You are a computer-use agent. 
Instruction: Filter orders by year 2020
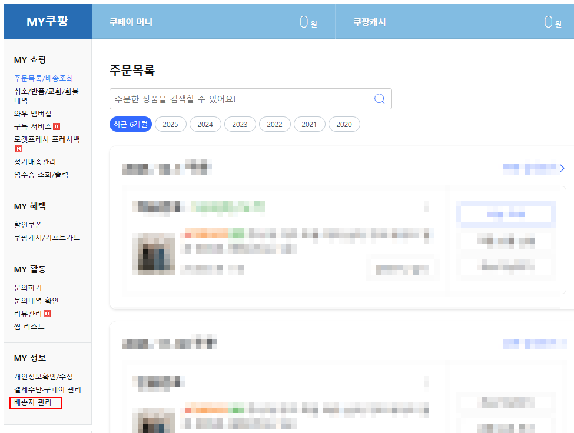[x=344, y=124]
